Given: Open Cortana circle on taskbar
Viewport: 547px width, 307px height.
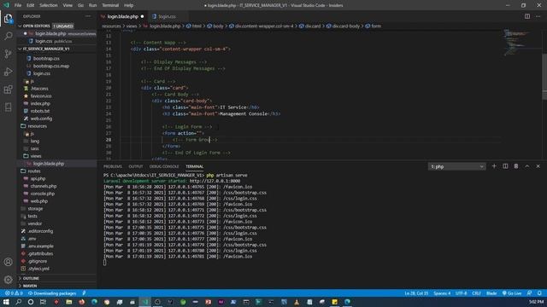Looking at the screenshot, I should click(31, 302).
